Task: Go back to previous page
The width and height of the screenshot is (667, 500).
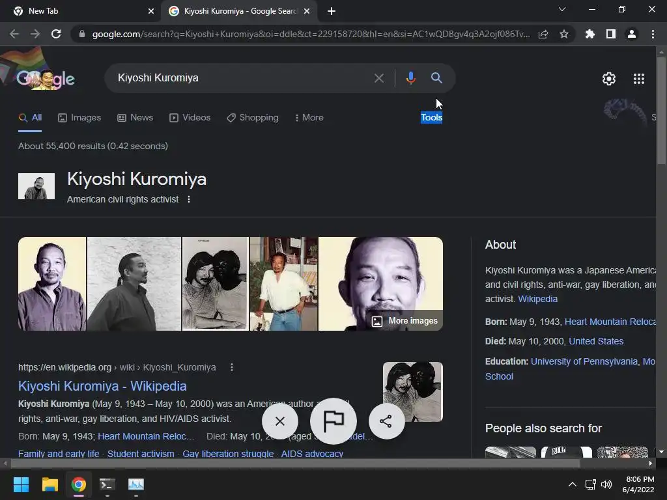Action: (14, 34)
